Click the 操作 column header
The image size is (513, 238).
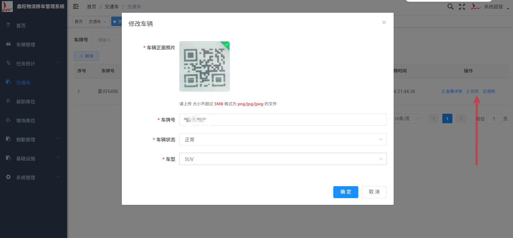click(x=468, y=71)
